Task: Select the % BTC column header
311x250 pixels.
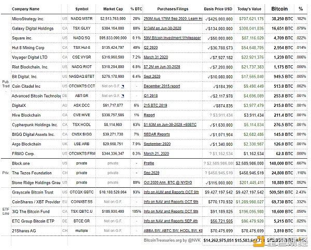Action: tap(136, 9)
